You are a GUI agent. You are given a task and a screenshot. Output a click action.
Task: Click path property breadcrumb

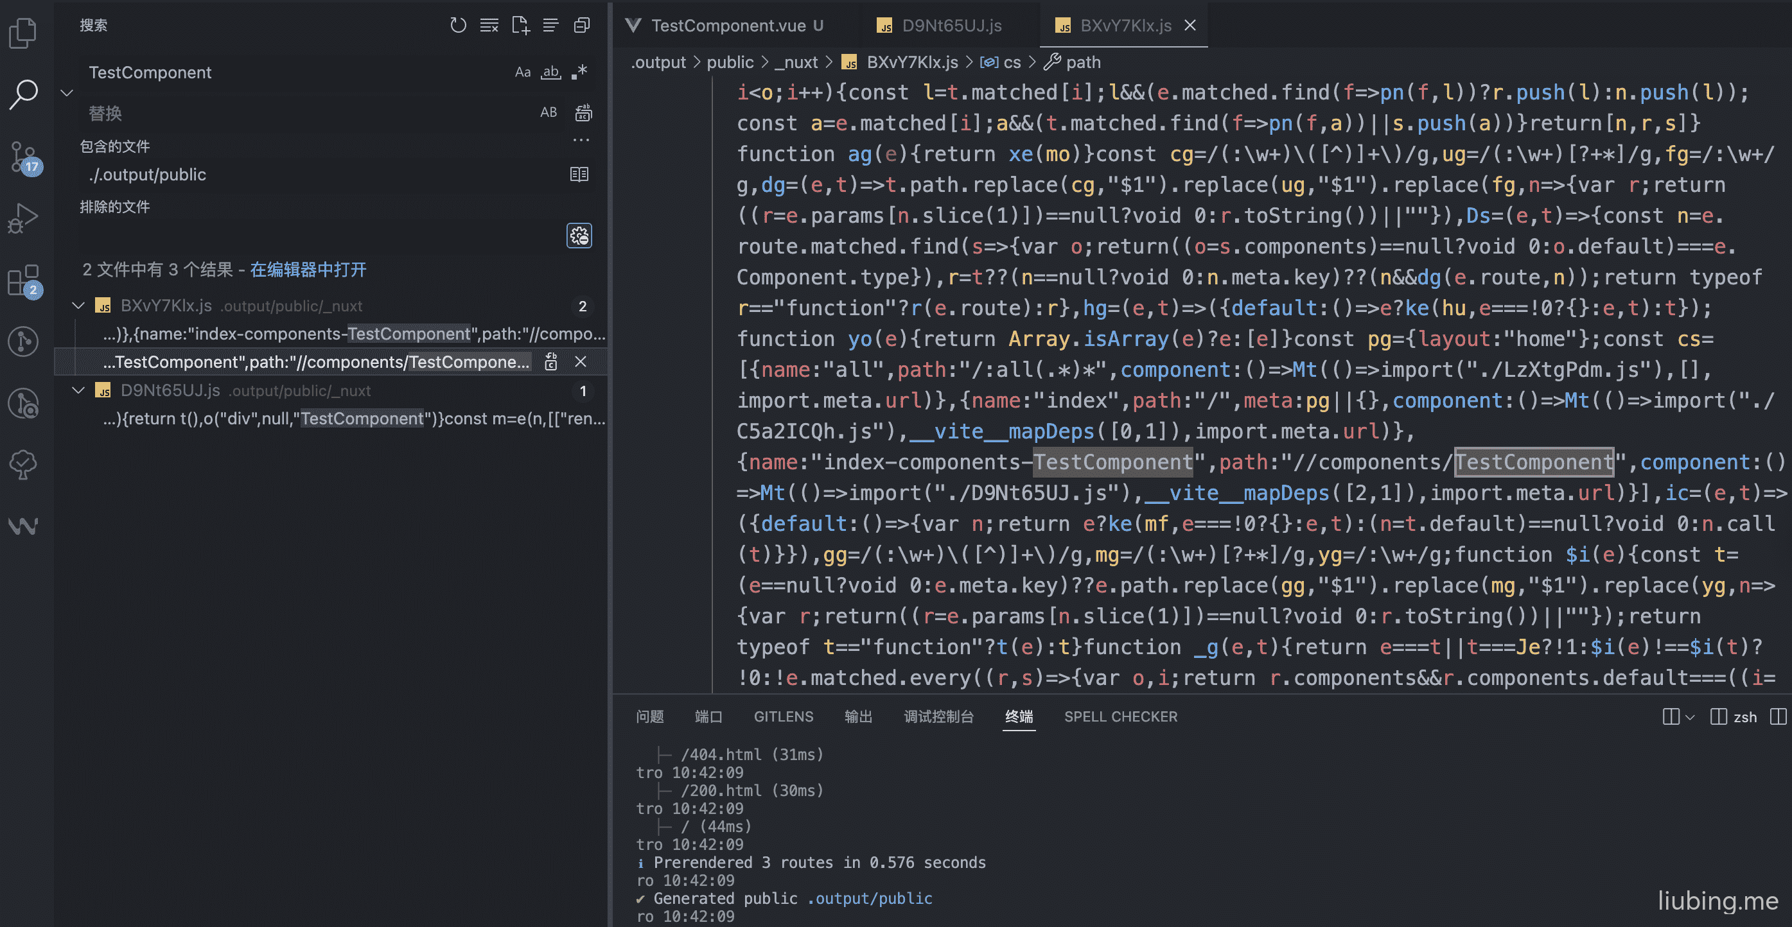[x=1073, y=62]
